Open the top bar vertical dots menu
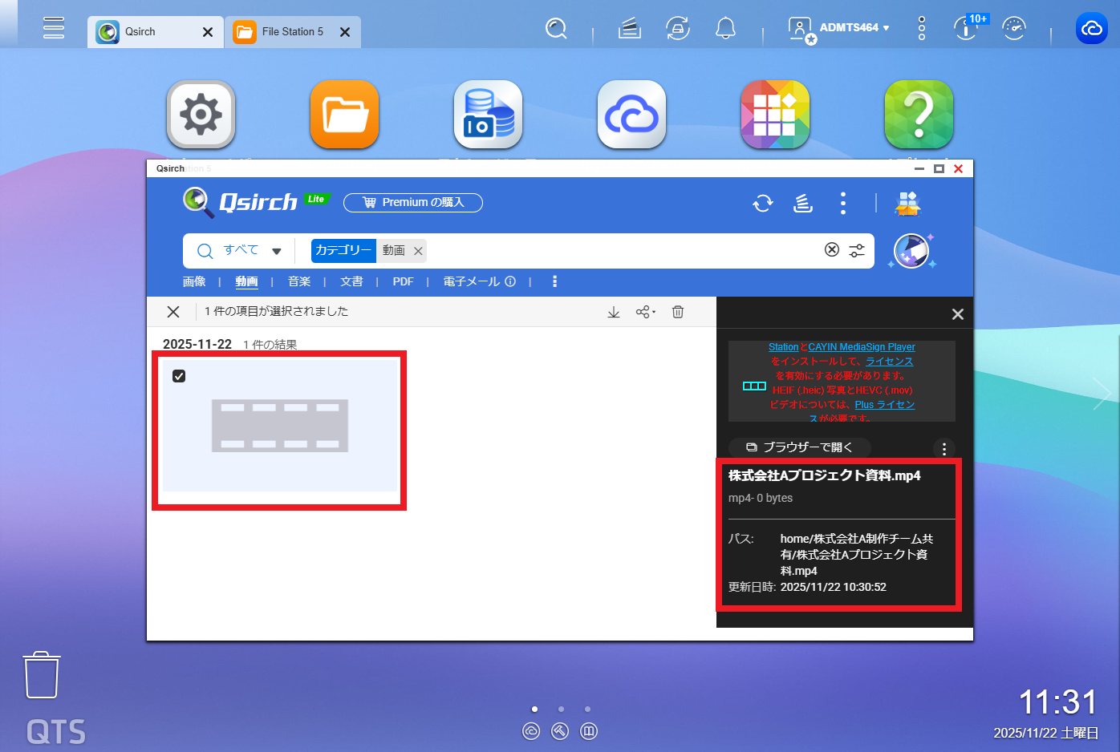The width and height of the screenshot is (1120, 752). click(922, 28)
